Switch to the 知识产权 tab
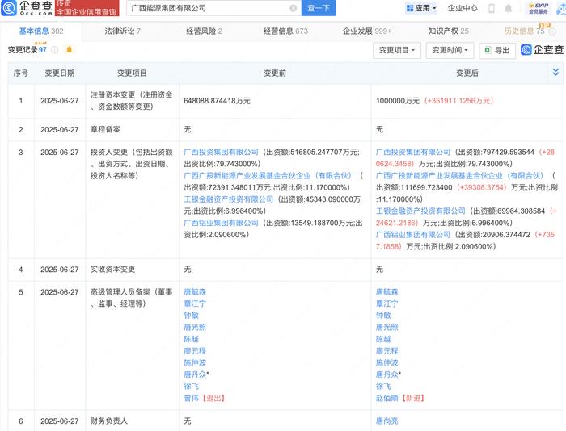Image resolution: width=566 pixels, height=431 pixels. [448, 31]
